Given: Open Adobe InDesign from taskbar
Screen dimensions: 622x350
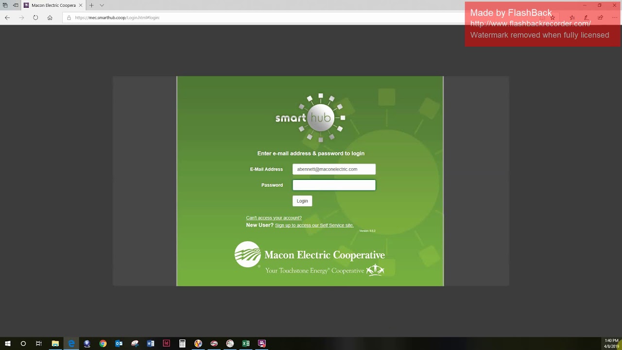Looking at the screenshot, I should click(x=166, y=344).
